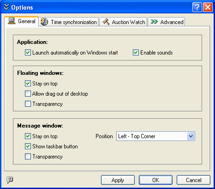Open the Position dropdown arrow

click(191, 136)
